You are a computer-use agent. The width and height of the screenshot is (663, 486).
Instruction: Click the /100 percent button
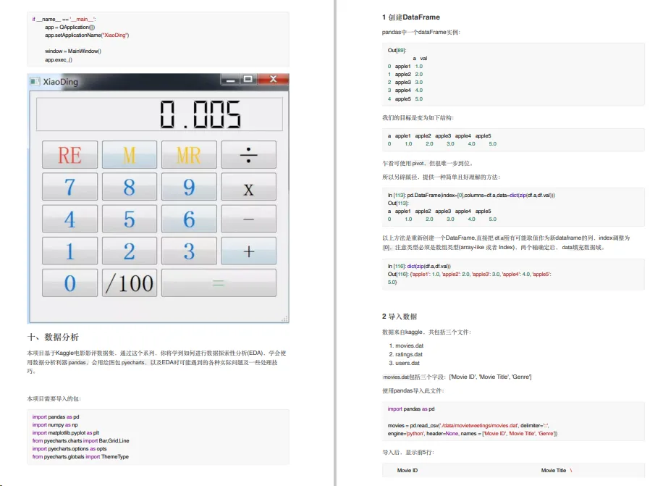(x=130, y=283)
